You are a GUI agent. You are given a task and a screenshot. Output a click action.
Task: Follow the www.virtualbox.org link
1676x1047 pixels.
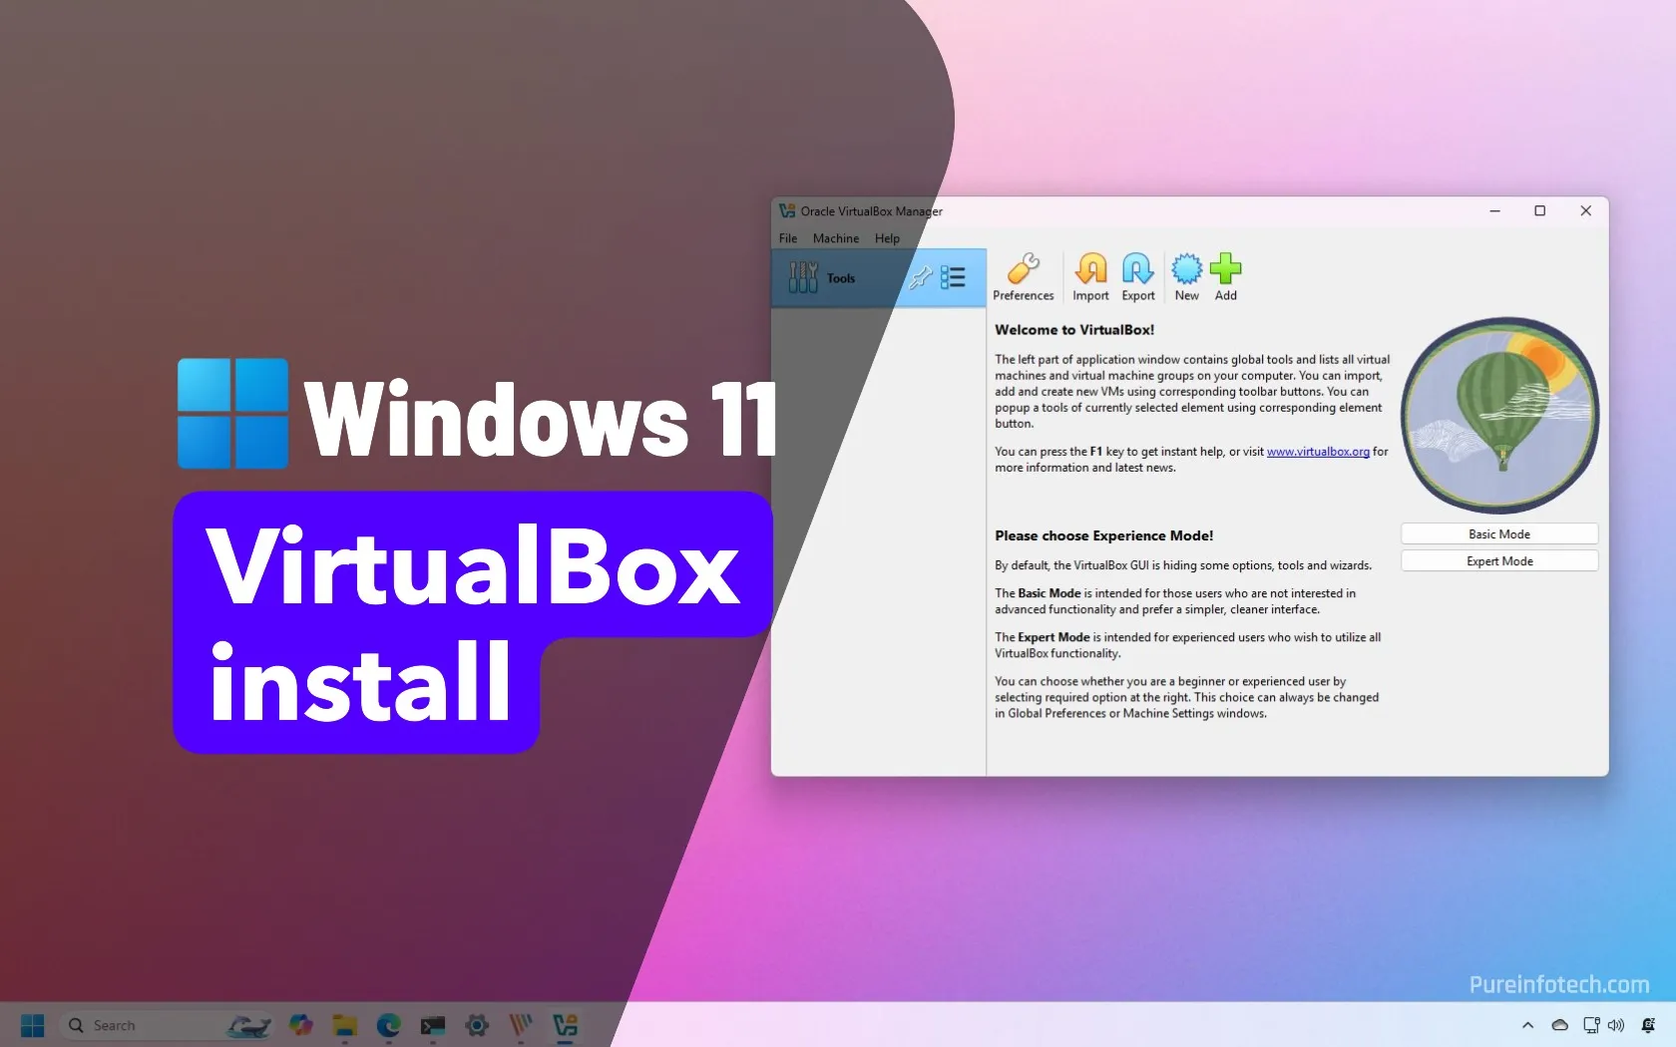(1318, 451)
